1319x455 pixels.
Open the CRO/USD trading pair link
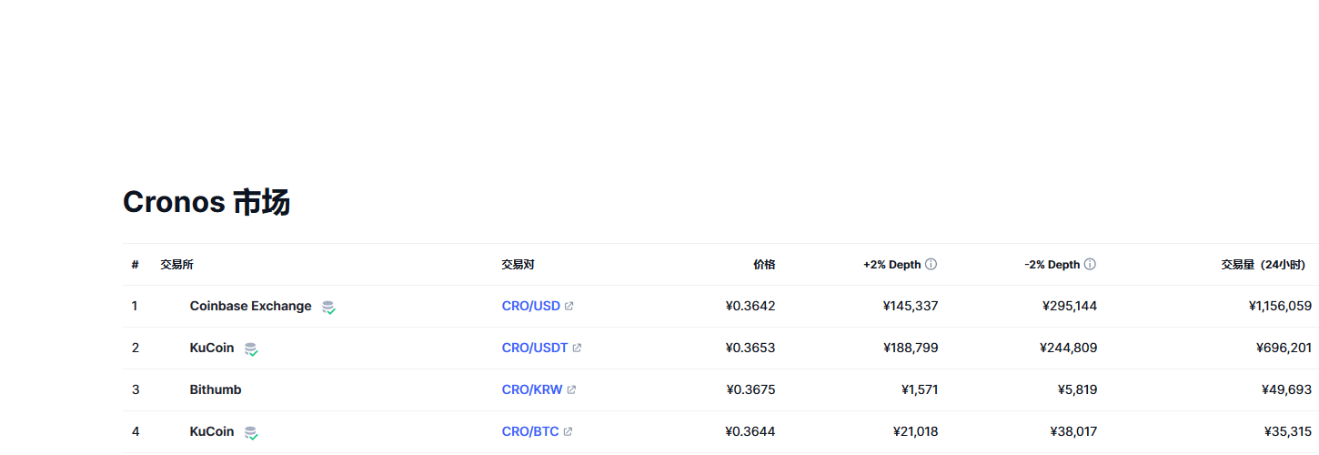pyautogui.click(x=531, y=307)
